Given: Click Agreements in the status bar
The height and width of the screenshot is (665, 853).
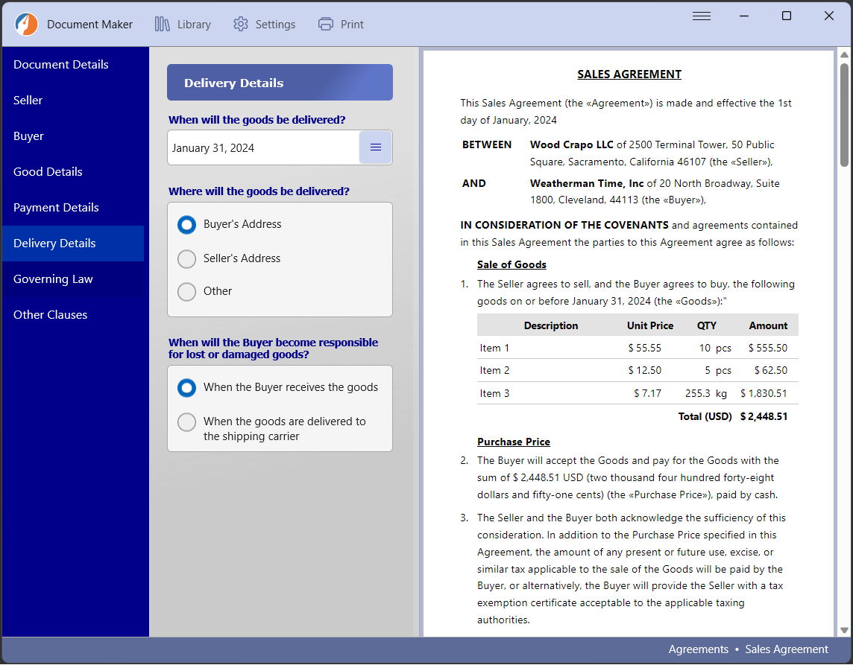Looking at the screenshot, I should coord(698,649).
